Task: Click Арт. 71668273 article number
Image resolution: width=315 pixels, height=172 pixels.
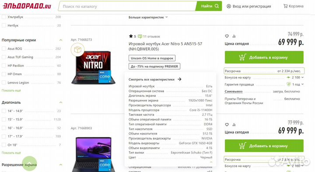Action: 81,40
